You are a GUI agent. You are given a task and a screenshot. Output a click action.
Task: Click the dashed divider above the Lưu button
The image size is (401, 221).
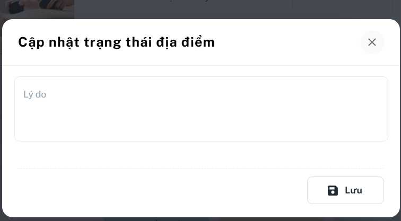[x=201, y=168]
